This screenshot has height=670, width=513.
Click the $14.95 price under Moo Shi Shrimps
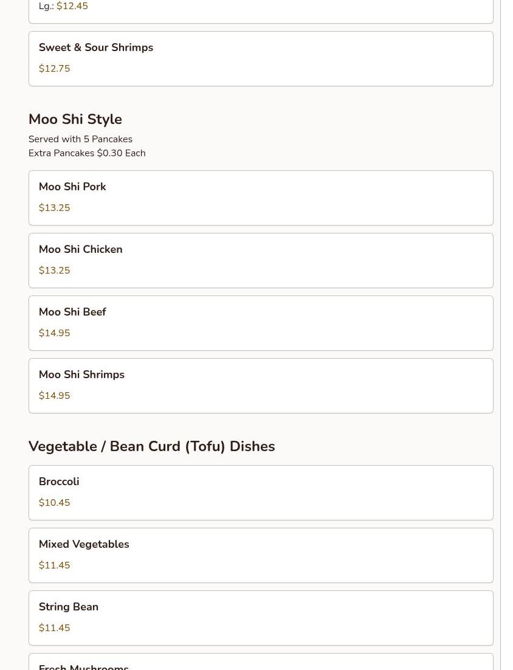[x=54, y=396]
